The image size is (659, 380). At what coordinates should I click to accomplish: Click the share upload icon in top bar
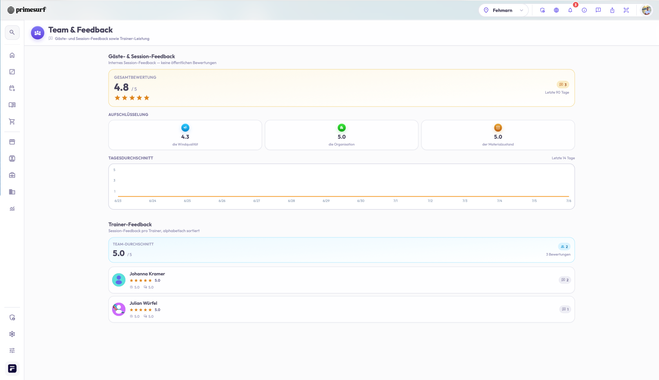(x=612, y=10)
